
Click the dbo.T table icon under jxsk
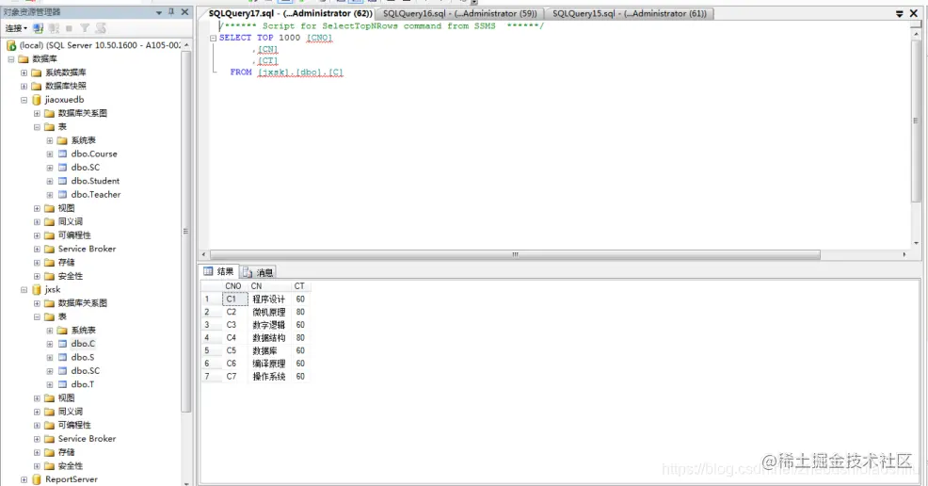62,385
